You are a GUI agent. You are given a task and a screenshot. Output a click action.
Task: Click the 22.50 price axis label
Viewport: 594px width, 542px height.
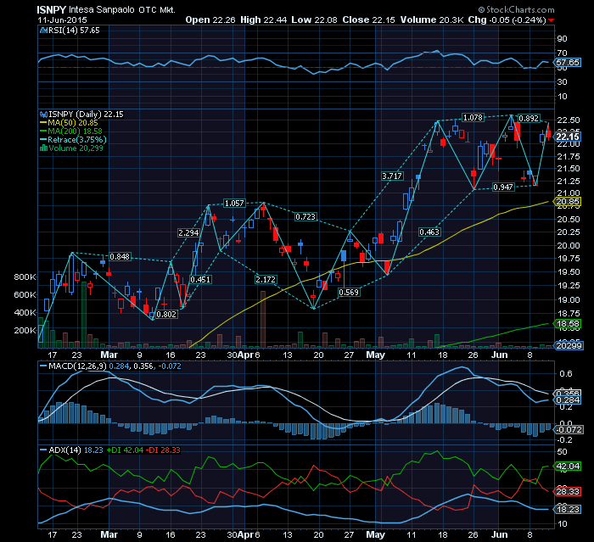point(569,120)
